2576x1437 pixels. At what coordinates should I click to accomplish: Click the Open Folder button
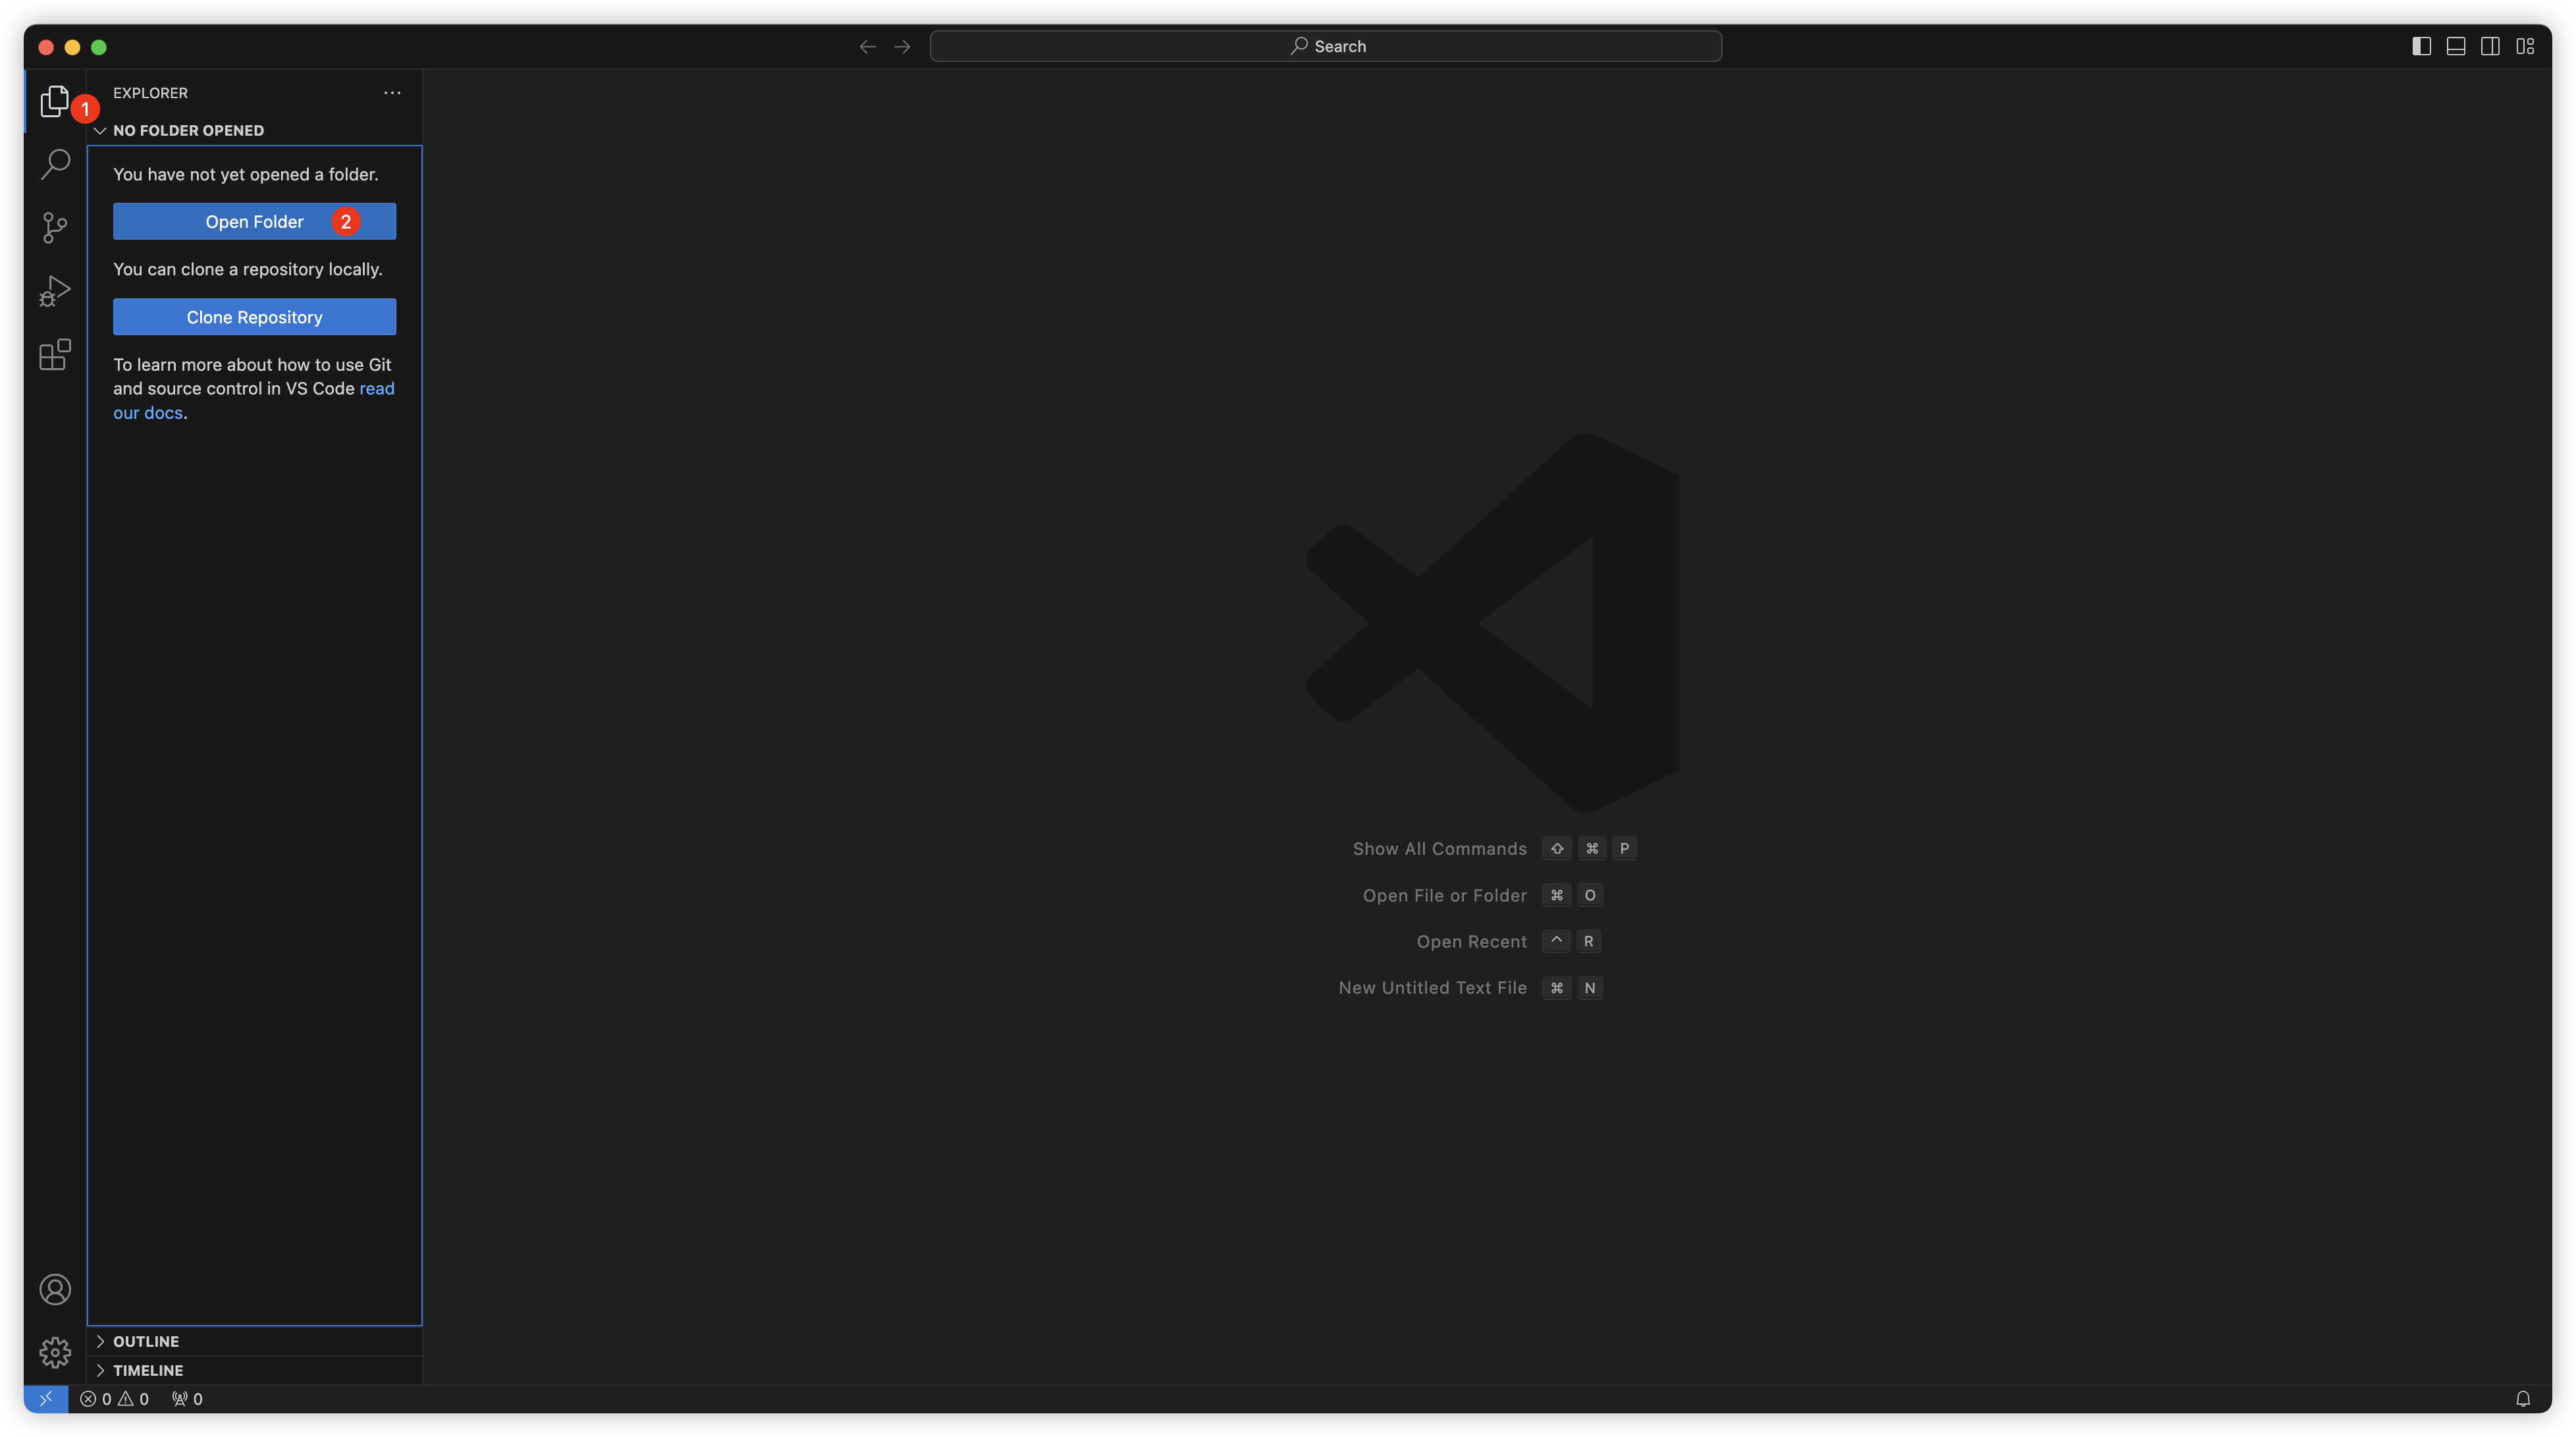(254, 221)
